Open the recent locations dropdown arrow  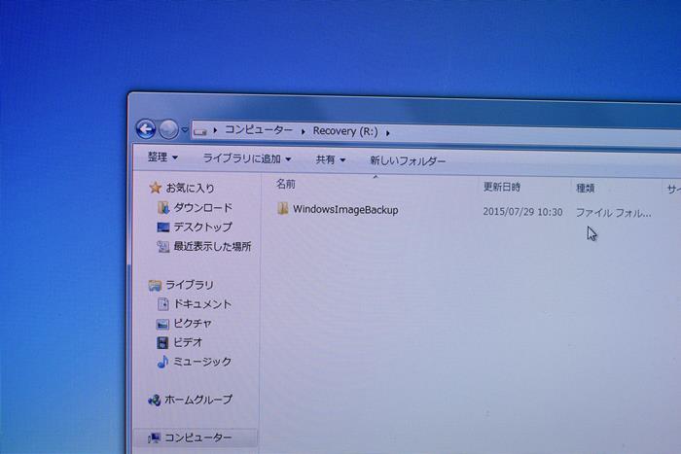click(x=185, y=129)
